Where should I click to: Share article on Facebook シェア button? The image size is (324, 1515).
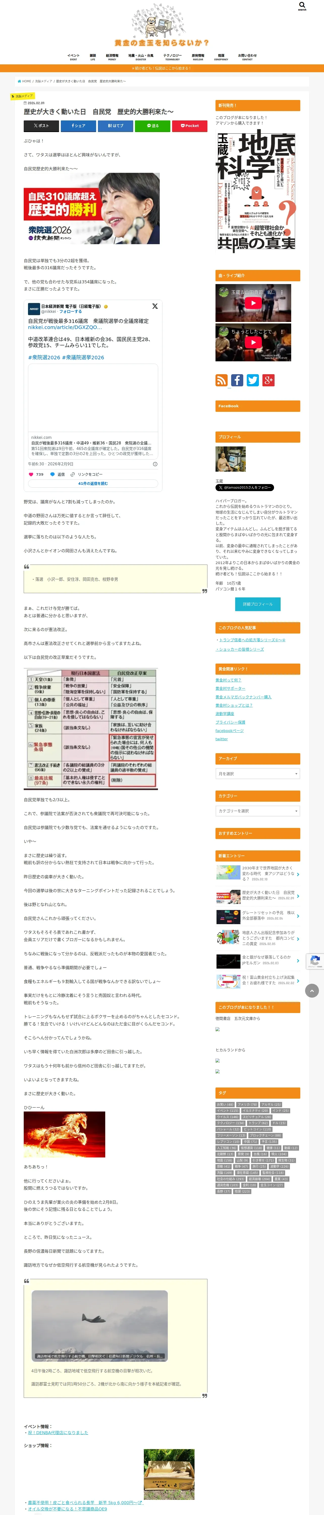[x=78, y=125]
